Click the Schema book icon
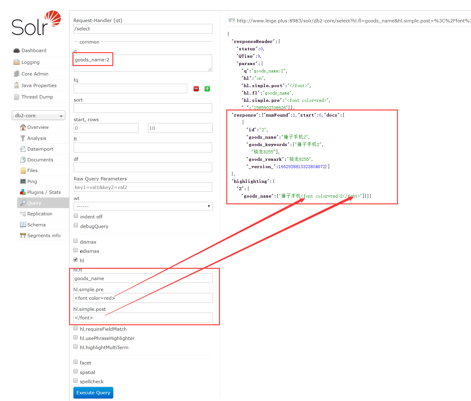This screenshot has height=401, width=471. click(x=23, y=225)
